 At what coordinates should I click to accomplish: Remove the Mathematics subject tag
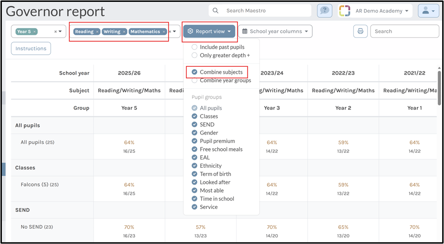(163, 32)
